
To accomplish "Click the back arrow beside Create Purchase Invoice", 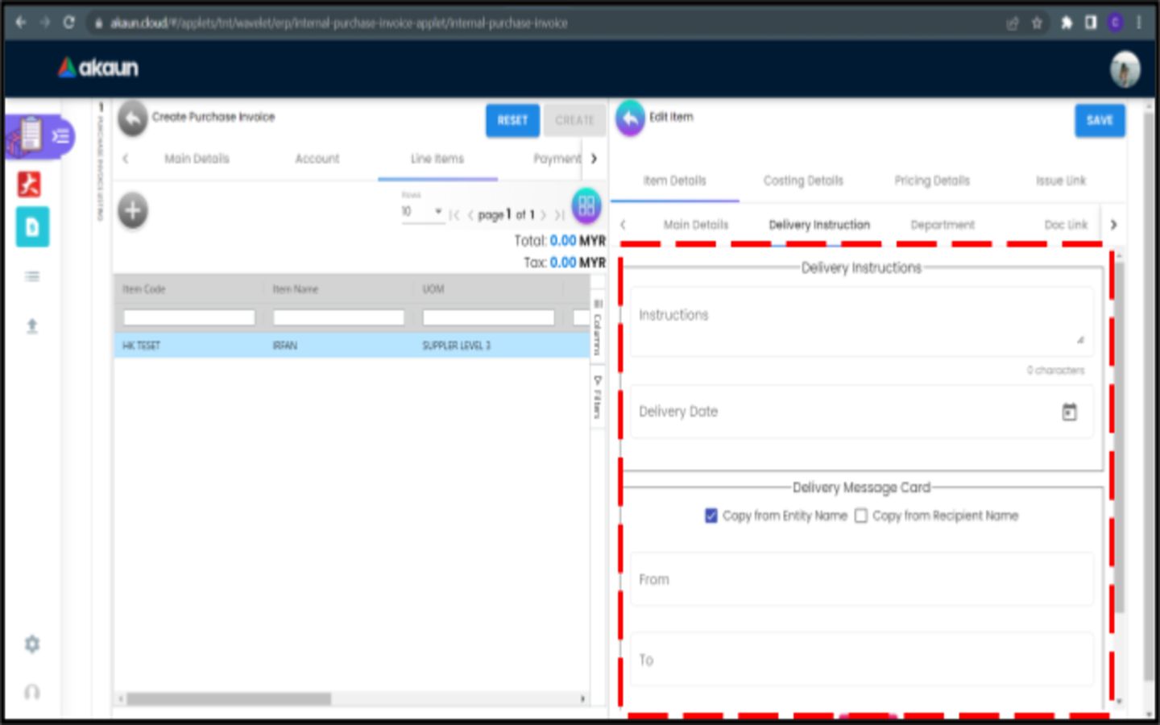I will (x=133, y=118).
